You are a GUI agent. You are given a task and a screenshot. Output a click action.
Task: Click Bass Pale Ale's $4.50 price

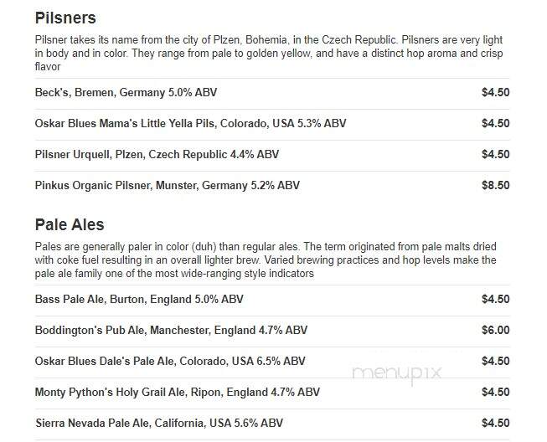coord(495,299)
